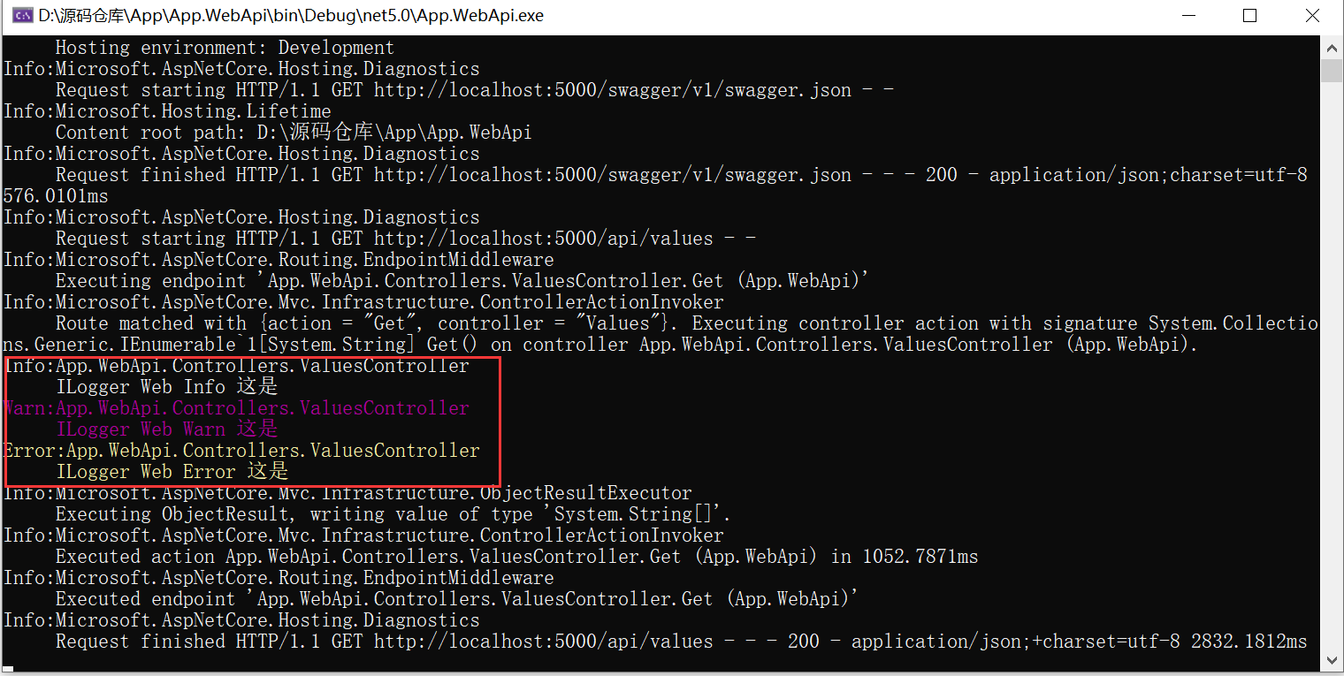Click the scrollbar track below the thumb
Screen dimensions: 1344x676
coord(1332,353)
